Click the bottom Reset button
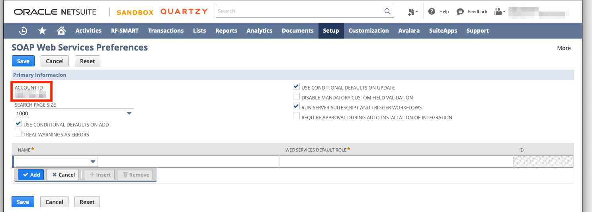The image size is (592, 212). coord(87,202)
